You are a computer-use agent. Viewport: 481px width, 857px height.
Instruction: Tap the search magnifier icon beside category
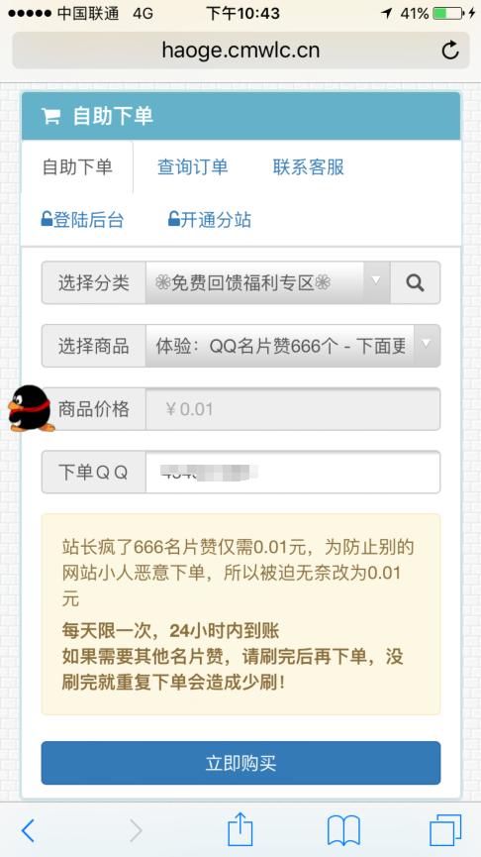415,282
